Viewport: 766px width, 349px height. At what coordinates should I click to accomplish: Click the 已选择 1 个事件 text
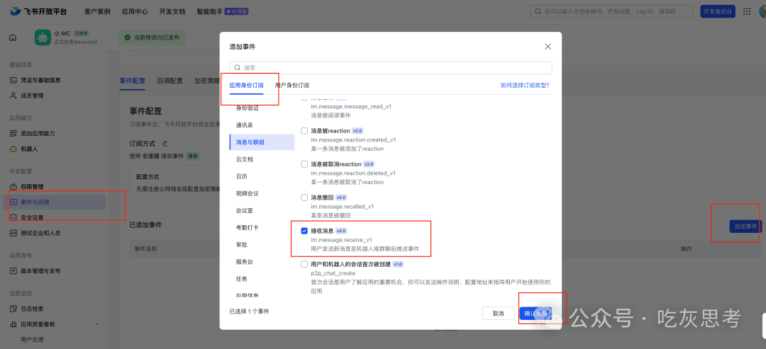point(249,311)
